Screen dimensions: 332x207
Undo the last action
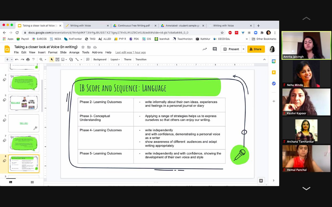coord(17,59)
